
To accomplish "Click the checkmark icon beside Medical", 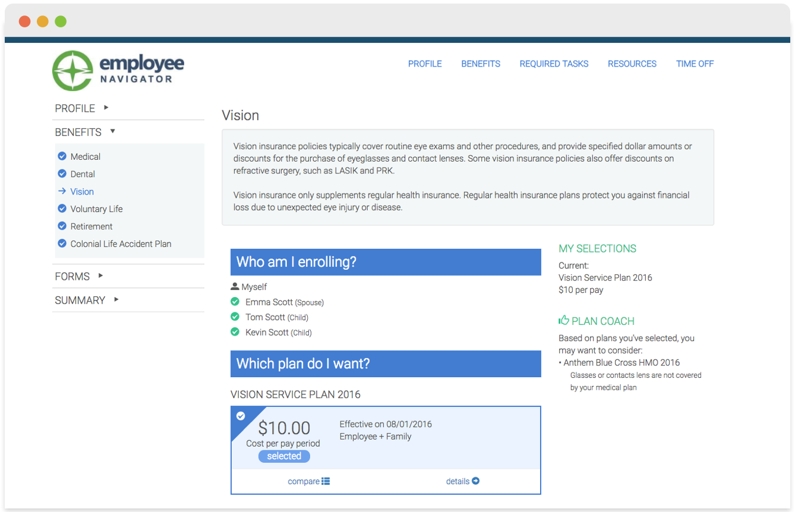I will coord(62,156).
